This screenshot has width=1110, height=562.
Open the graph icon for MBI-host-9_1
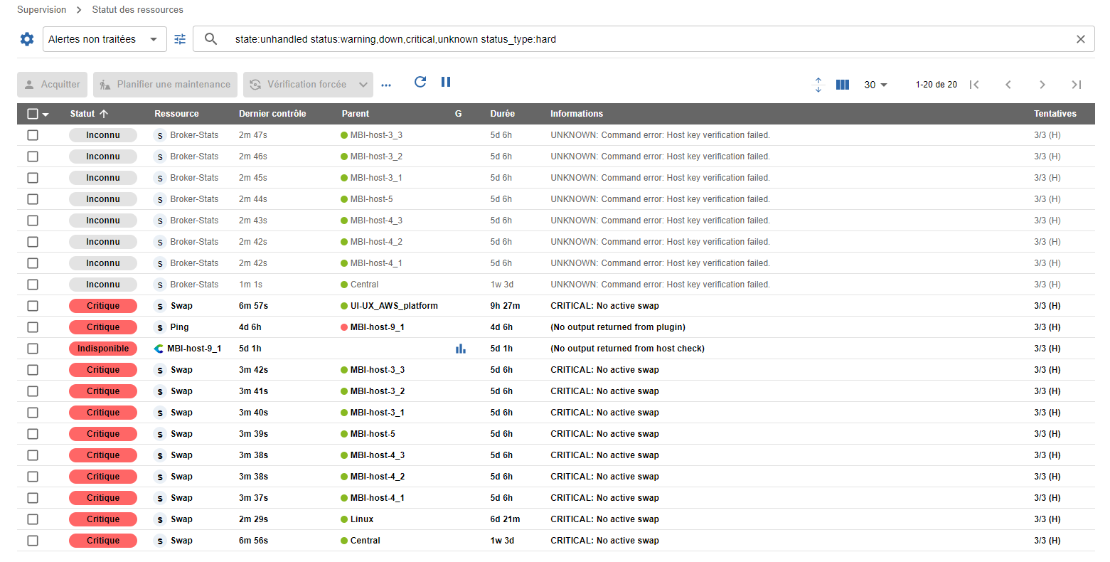point(460,349)
